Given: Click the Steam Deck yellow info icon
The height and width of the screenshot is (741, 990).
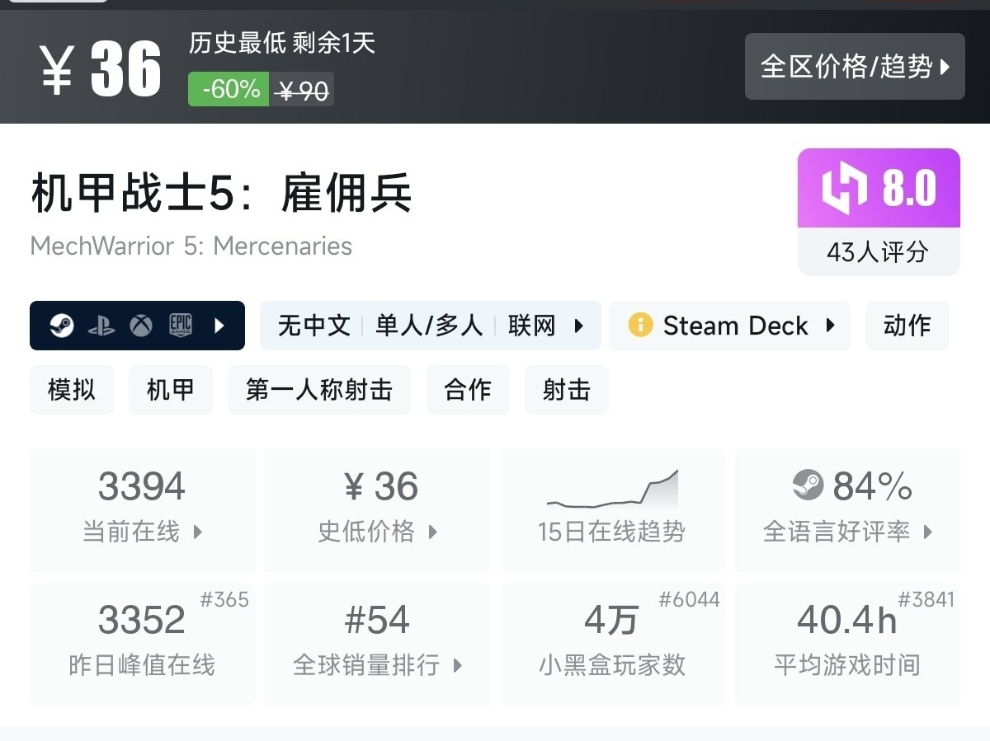Looking at the screenshot, I should coord(640,325).
